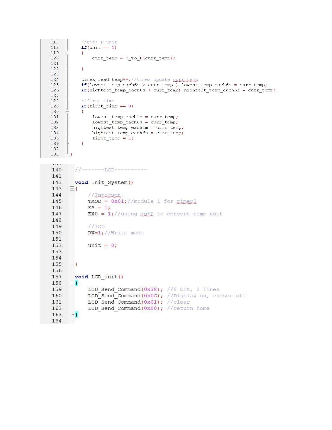332x430 pixels.
Task: Click line number 157 in the gutter
Action: [57, 277]
